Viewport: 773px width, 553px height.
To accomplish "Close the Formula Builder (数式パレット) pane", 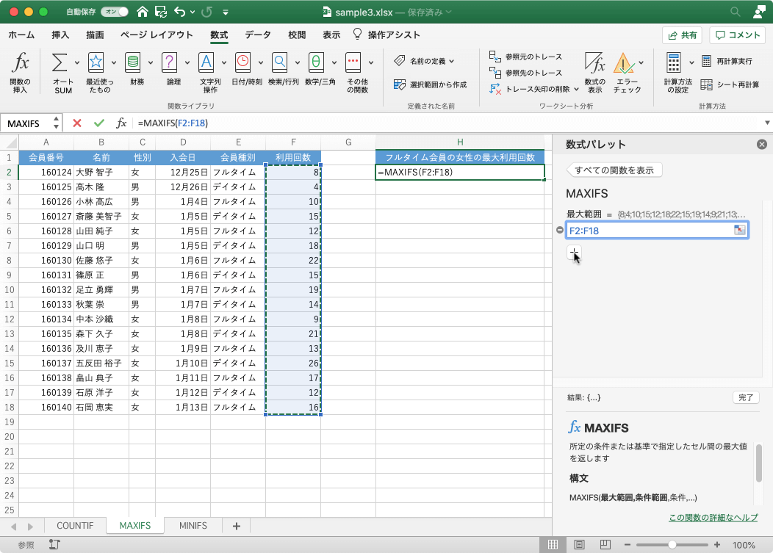I will click(x=762, y=145).
